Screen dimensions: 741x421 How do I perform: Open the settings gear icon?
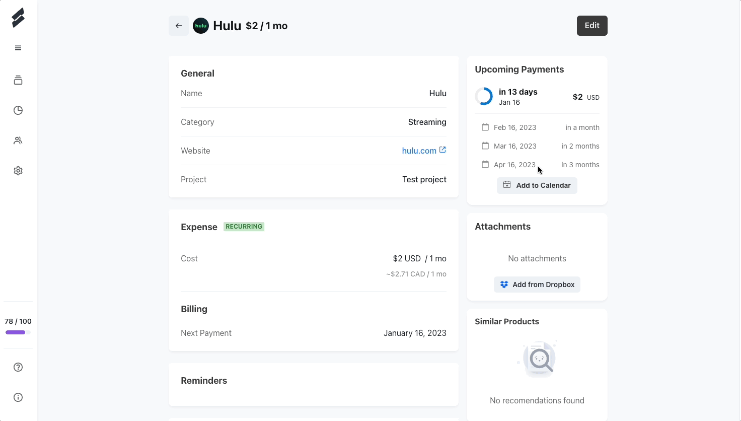18,171
